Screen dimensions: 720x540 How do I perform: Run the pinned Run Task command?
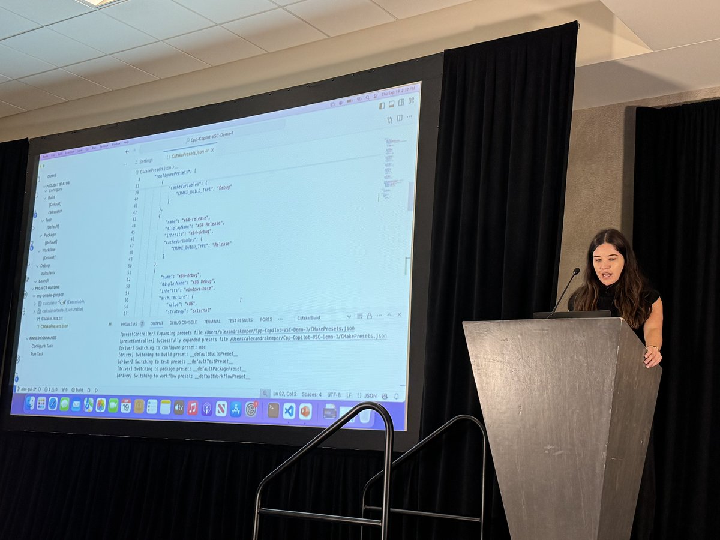[x=37, y=354]
